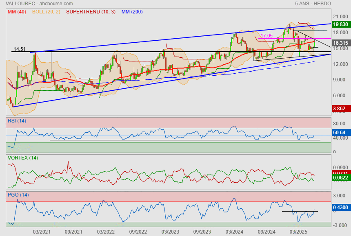
Task: Click the 12.000 price axis label
Action: [340, 64]
